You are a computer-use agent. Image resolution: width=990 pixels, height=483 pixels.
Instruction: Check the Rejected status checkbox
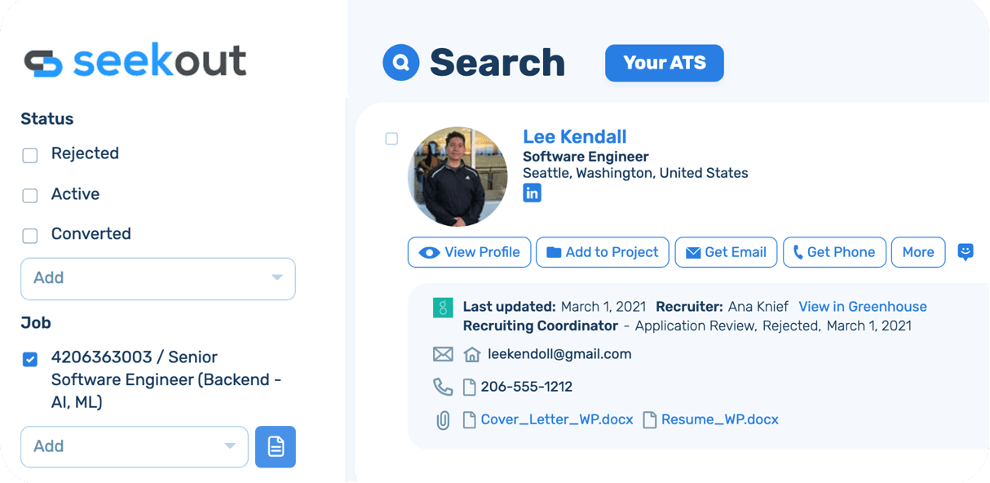30,155
